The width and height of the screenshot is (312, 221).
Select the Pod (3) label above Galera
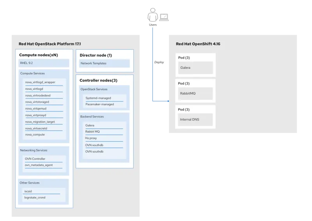point(184,57)
